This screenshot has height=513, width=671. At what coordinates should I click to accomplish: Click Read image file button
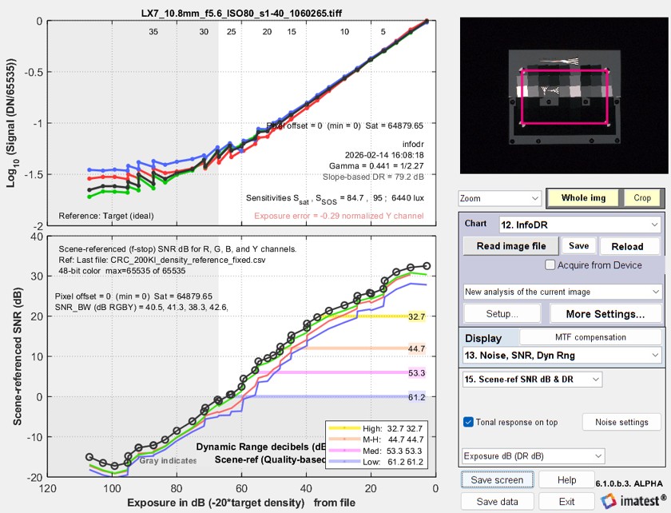(x=511, y=246)
